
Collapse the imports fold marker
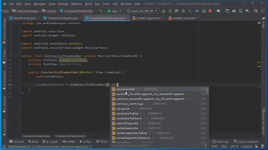click(x=20, y=31)
